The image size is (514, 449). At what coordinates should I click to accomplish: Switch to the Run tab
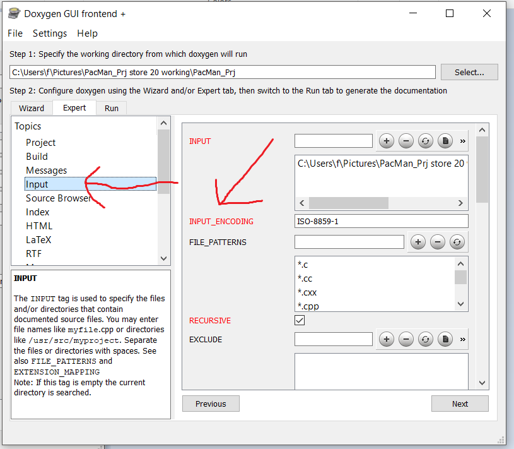(112, 109)
